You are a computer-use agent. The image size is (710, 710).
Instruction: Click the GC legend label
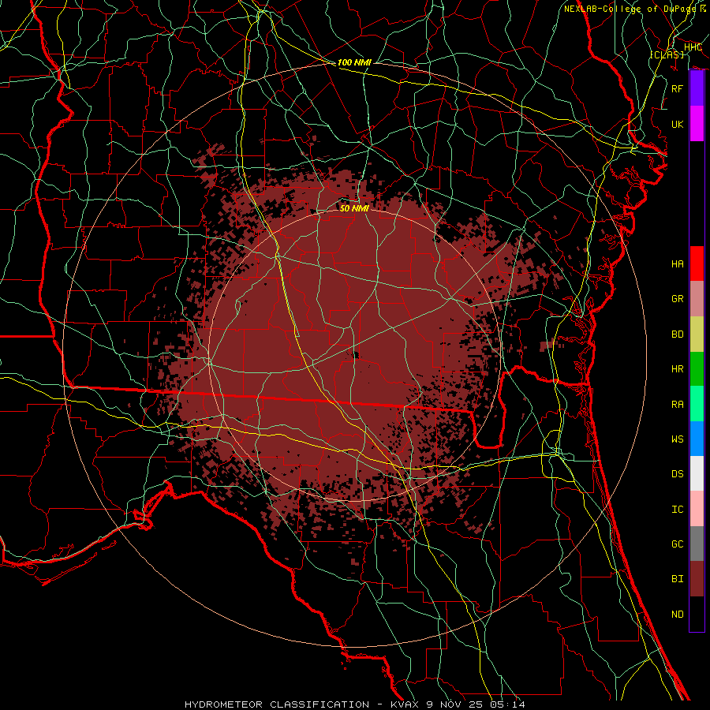click(677, 544)
